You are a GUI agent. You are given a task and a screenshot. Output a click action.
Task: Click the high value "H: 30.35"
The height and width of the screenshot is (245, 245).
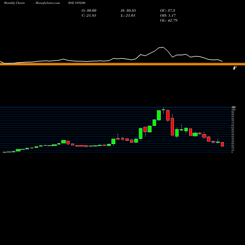point(128,11)
